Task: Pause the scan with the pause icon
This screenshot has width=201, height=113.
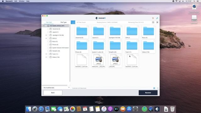Action: tap(153, 22)
